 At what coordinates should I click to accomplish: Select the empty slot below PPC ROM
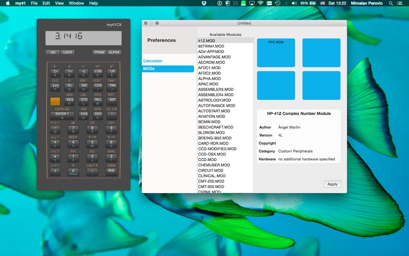pos(276,85)
